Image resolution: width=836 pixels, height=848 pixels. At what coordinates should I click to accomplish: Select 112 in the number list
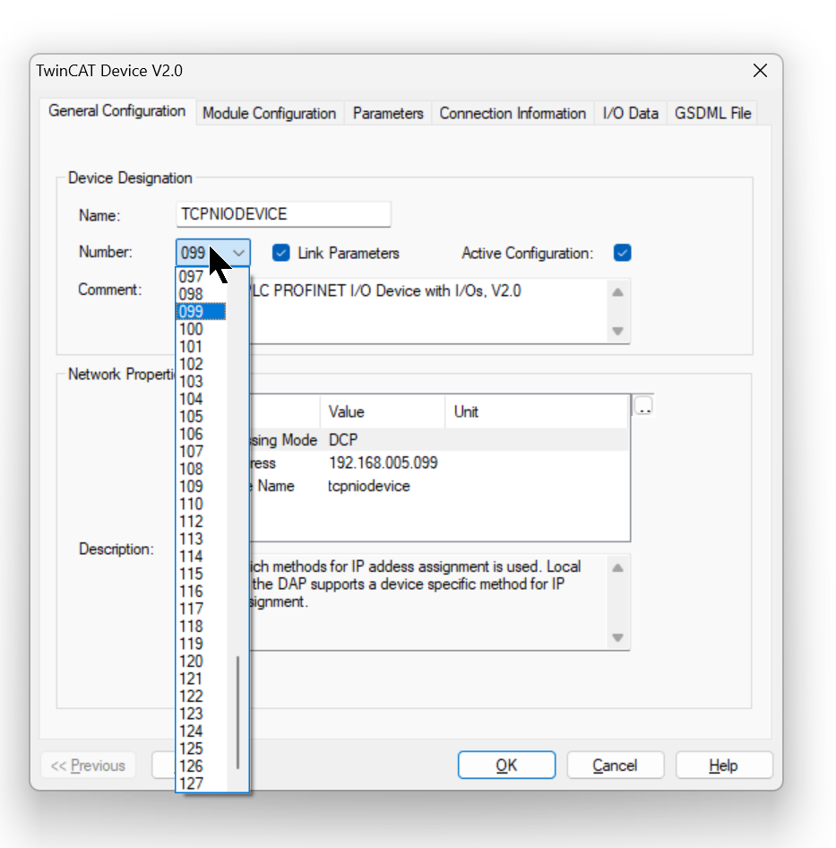[x=201, y=522]
